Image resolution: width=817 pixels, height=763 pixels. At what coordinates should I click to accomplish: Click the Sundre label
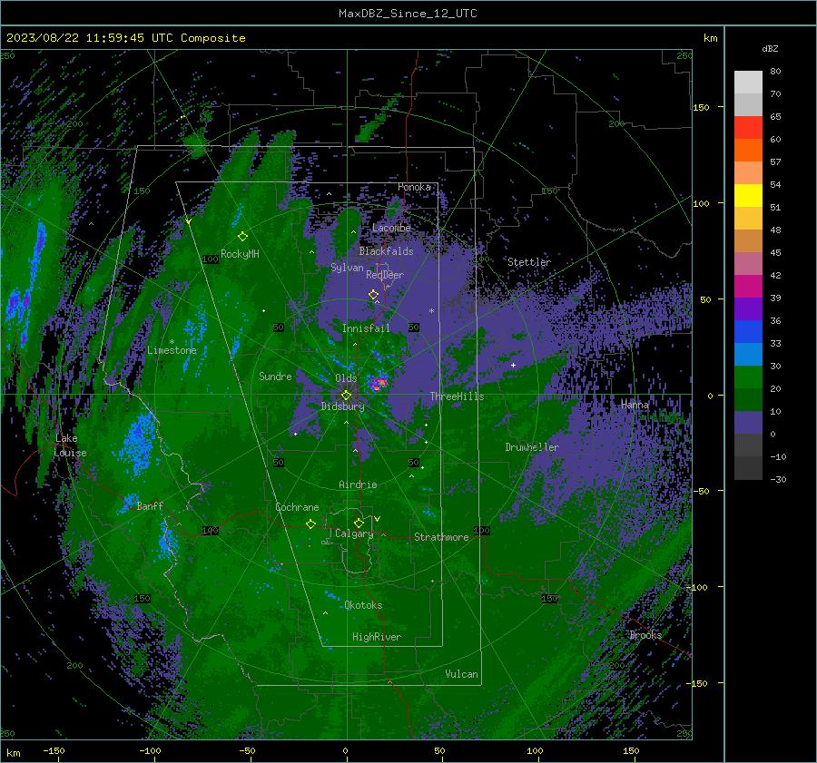pyautogui.click(x=275, y=377)
